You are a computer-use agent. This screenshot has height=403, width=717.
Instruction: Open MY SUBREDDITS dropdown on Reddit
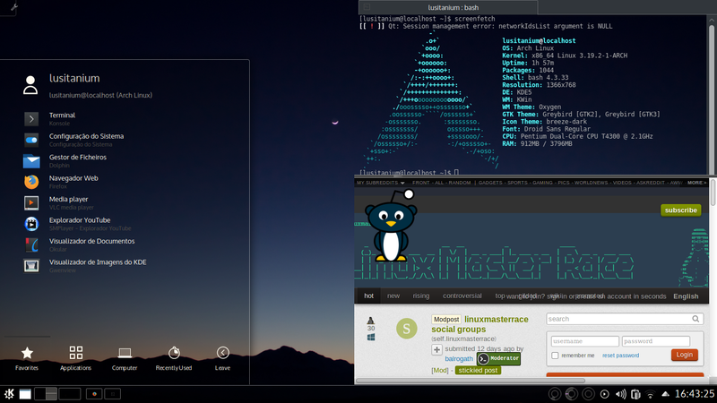click(380, 183)
